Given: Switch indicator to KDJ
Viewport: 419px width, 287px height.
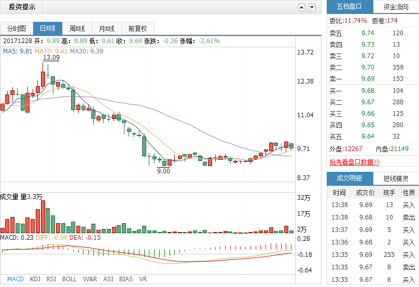Looking at the screenshot, I should click(x=35, y=279).
